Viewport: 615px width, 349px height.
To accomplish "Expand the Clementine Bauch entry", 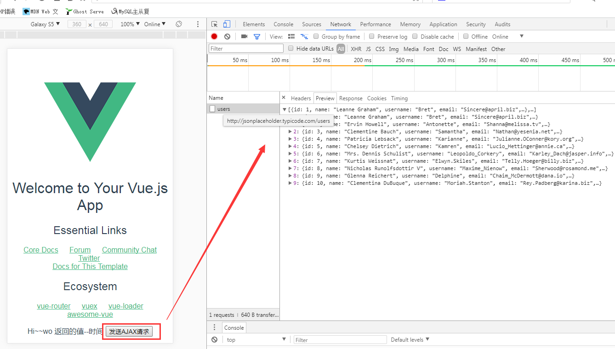I will tap(290, 132).
